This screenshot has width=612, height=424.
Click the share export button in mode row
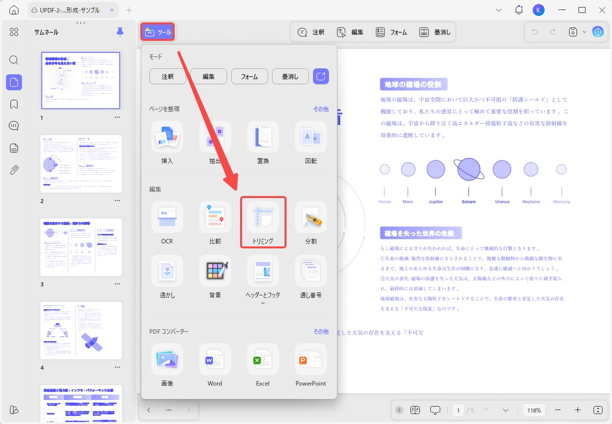coord(321,76)
